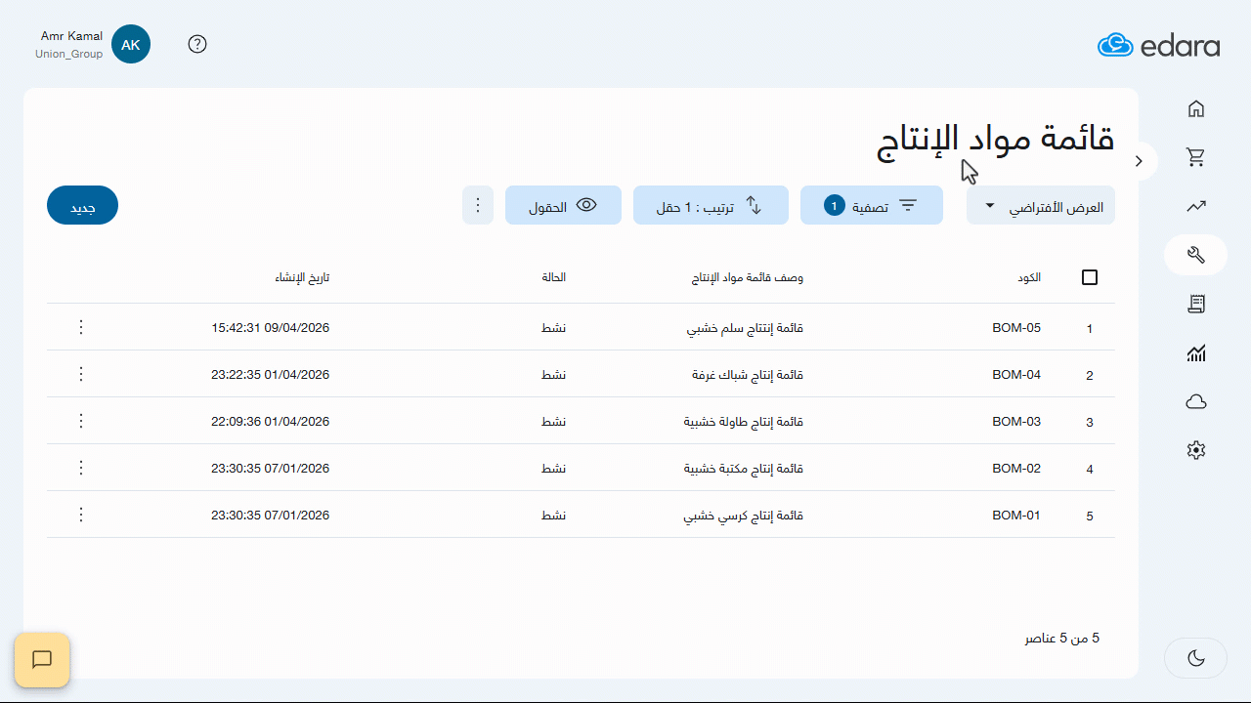Select قائمة إنتاج شباك غرفة description
The image size is (1251, 703).
click(748, 375)
